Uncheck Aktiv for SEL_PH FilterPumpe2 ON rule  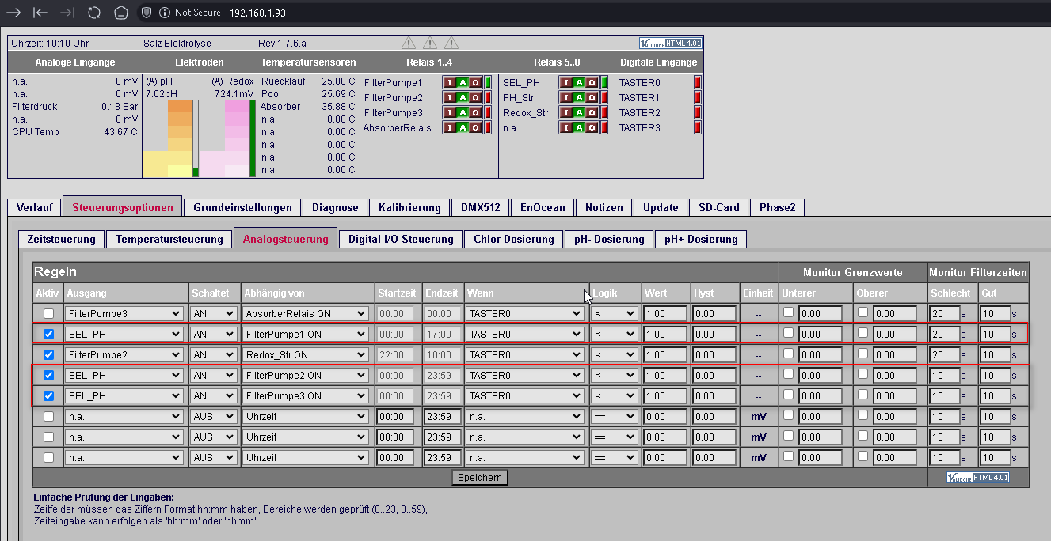pos(48,375)
